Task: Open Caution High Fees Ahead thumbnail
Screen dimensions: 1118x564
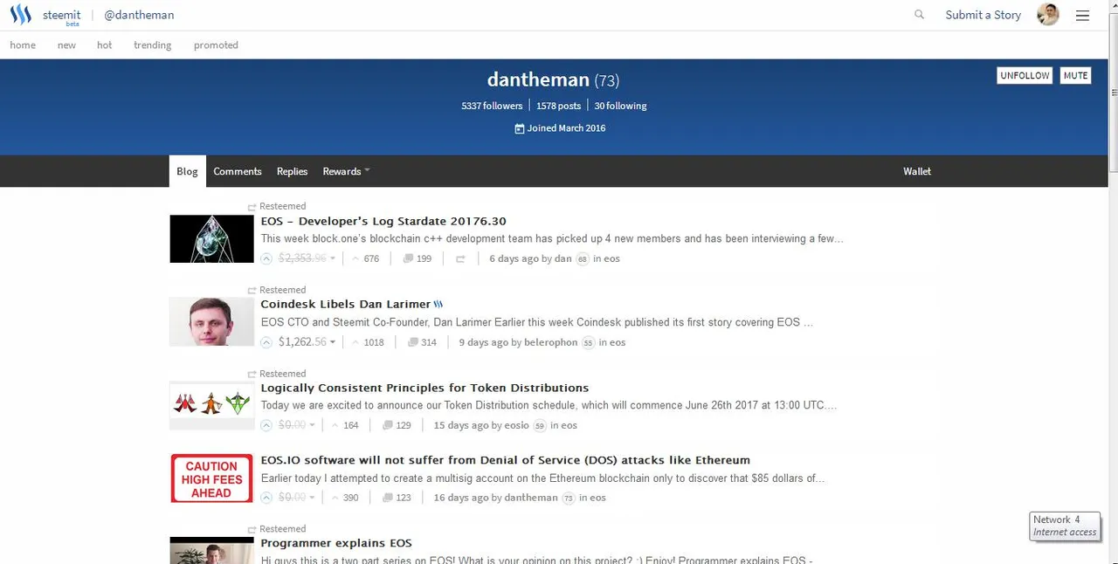Action: click(211, 478)
